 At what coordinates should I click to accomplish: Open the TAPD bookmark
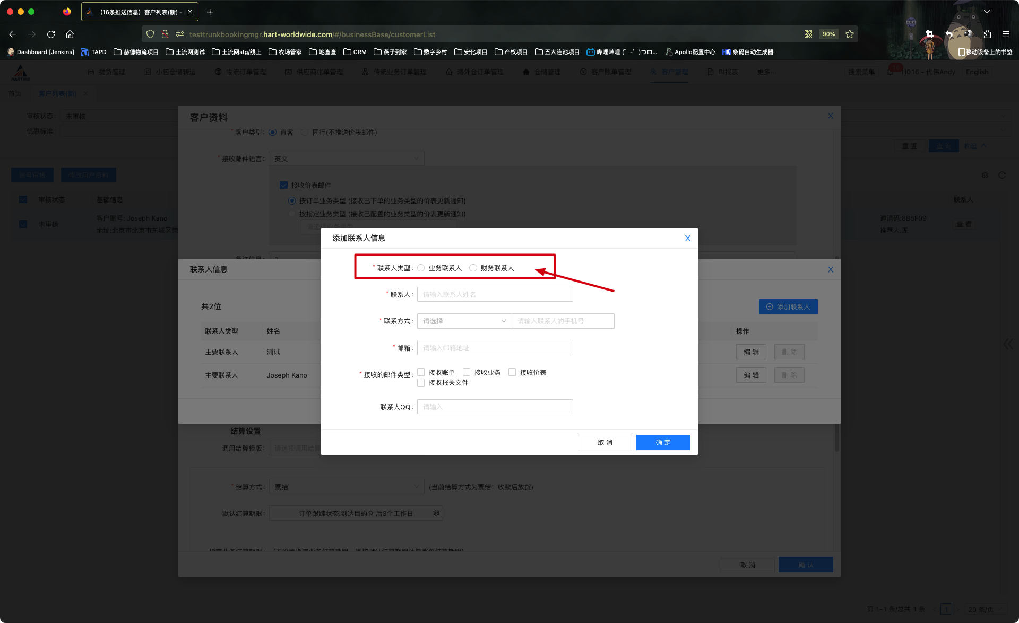[93, 52]
